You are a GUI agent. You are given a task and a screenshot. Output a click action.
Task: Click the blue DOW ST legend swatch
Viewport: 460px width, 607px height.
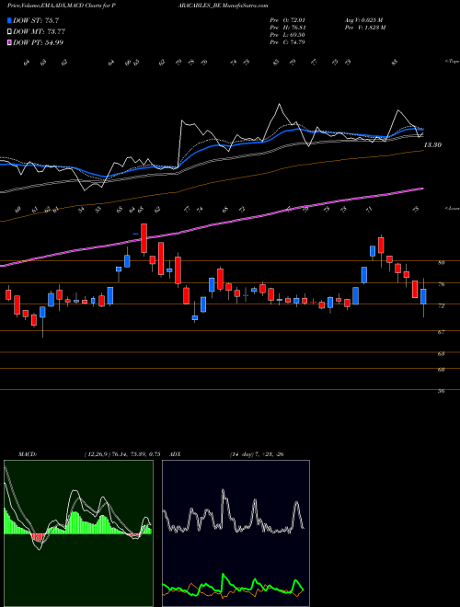click(10, 20)
